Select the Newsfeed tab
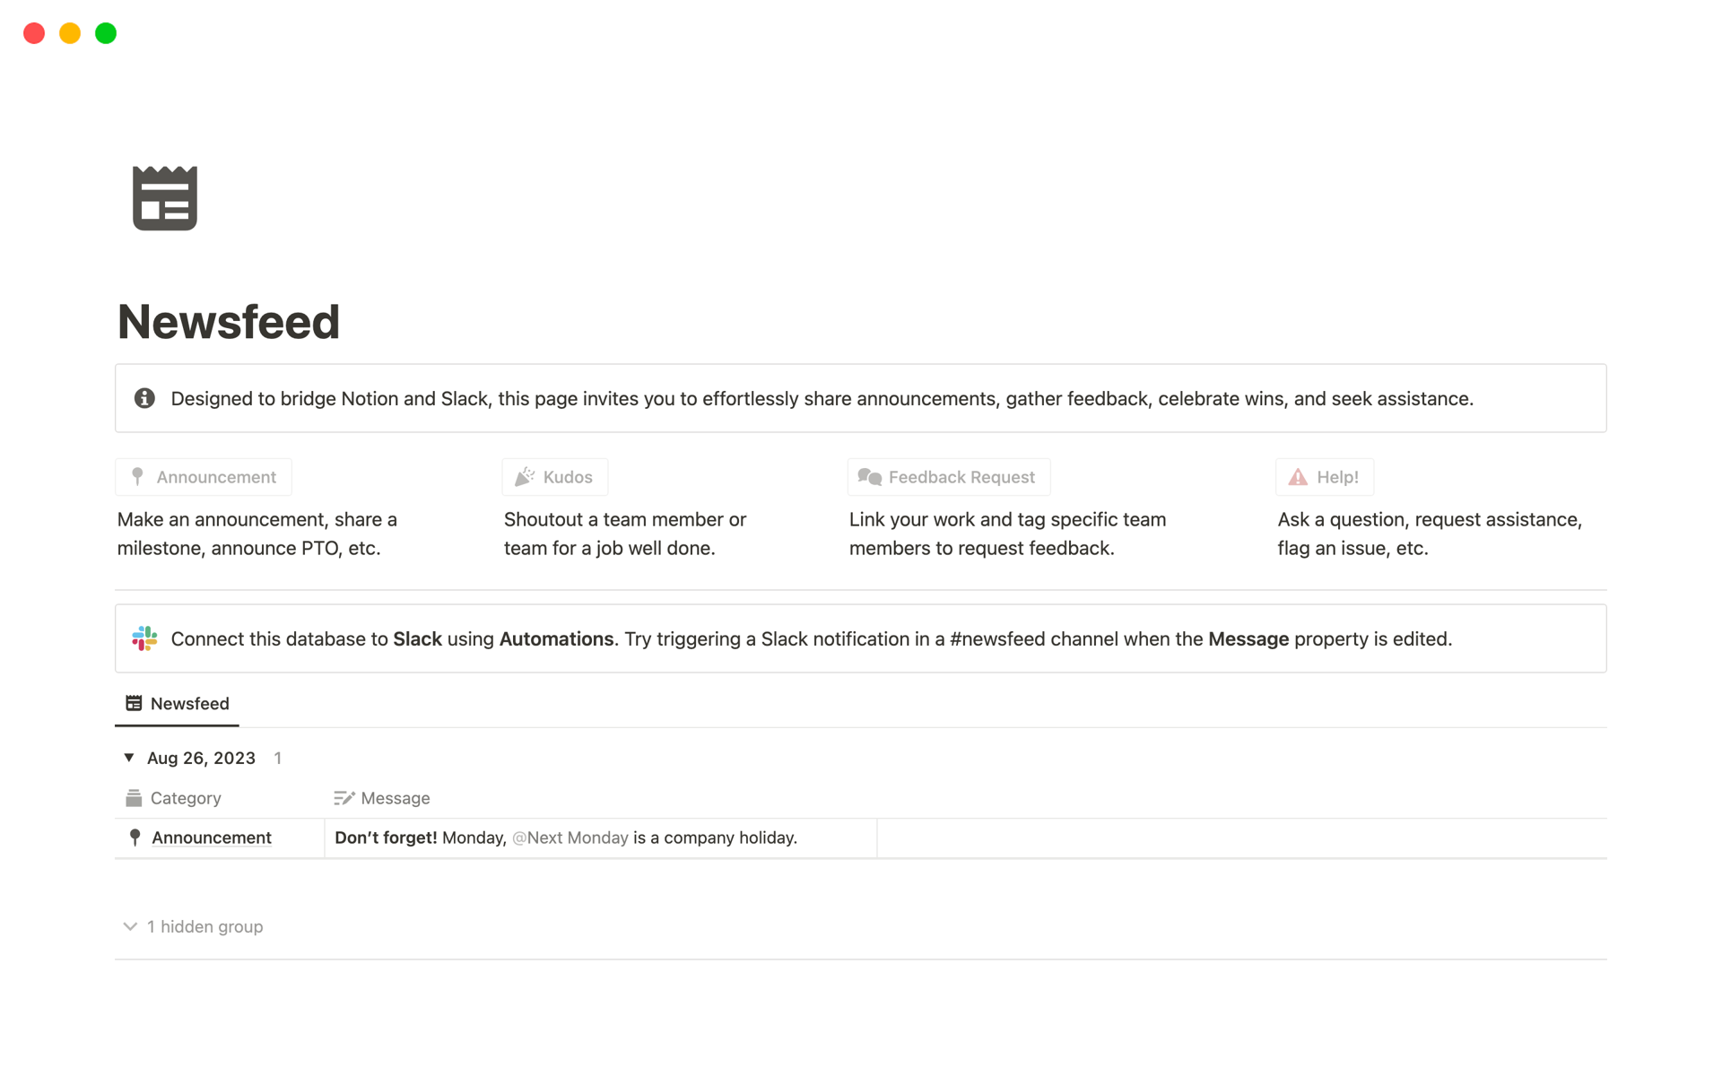Screen dimensions: 1722x1076 click(x=179, y=703)
